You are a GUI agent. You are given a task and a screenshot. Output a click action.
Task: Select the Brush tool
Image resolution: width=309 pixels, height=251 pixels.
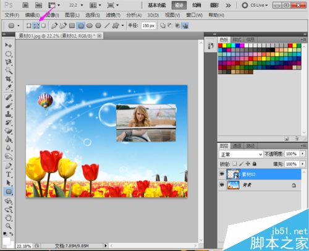tap(9, 106)
